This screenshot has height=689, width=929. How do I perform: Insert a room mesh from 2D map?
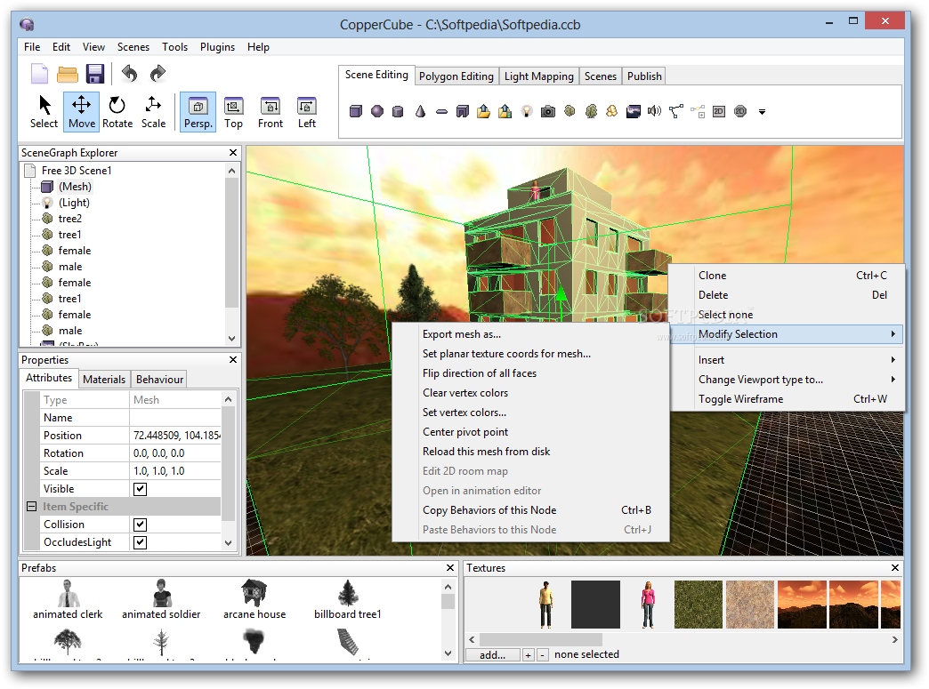pyautogui.click(x=463, y=111)
